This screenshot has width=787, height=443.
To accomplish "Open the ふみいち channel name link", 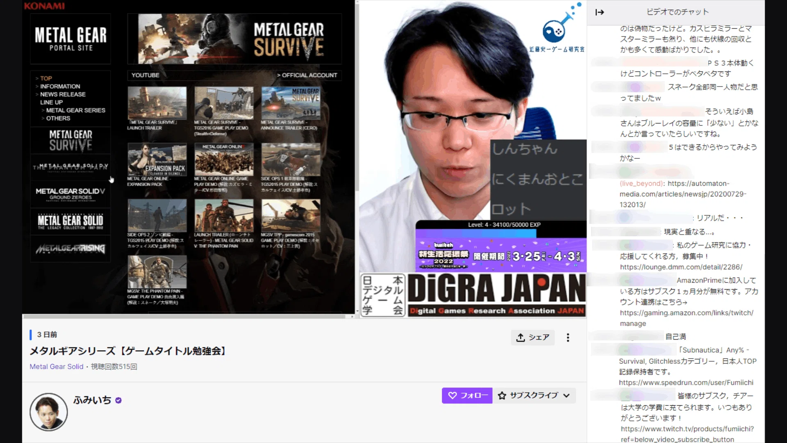I will tap(92, 400).
